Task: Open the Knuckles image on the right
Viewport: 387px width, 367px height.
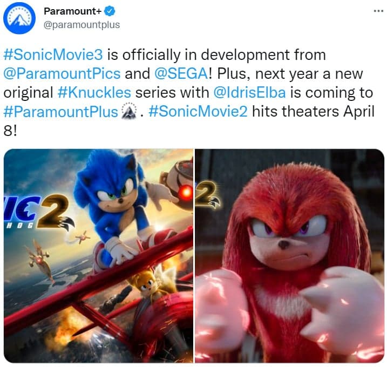Action: (x=290, y=256)
